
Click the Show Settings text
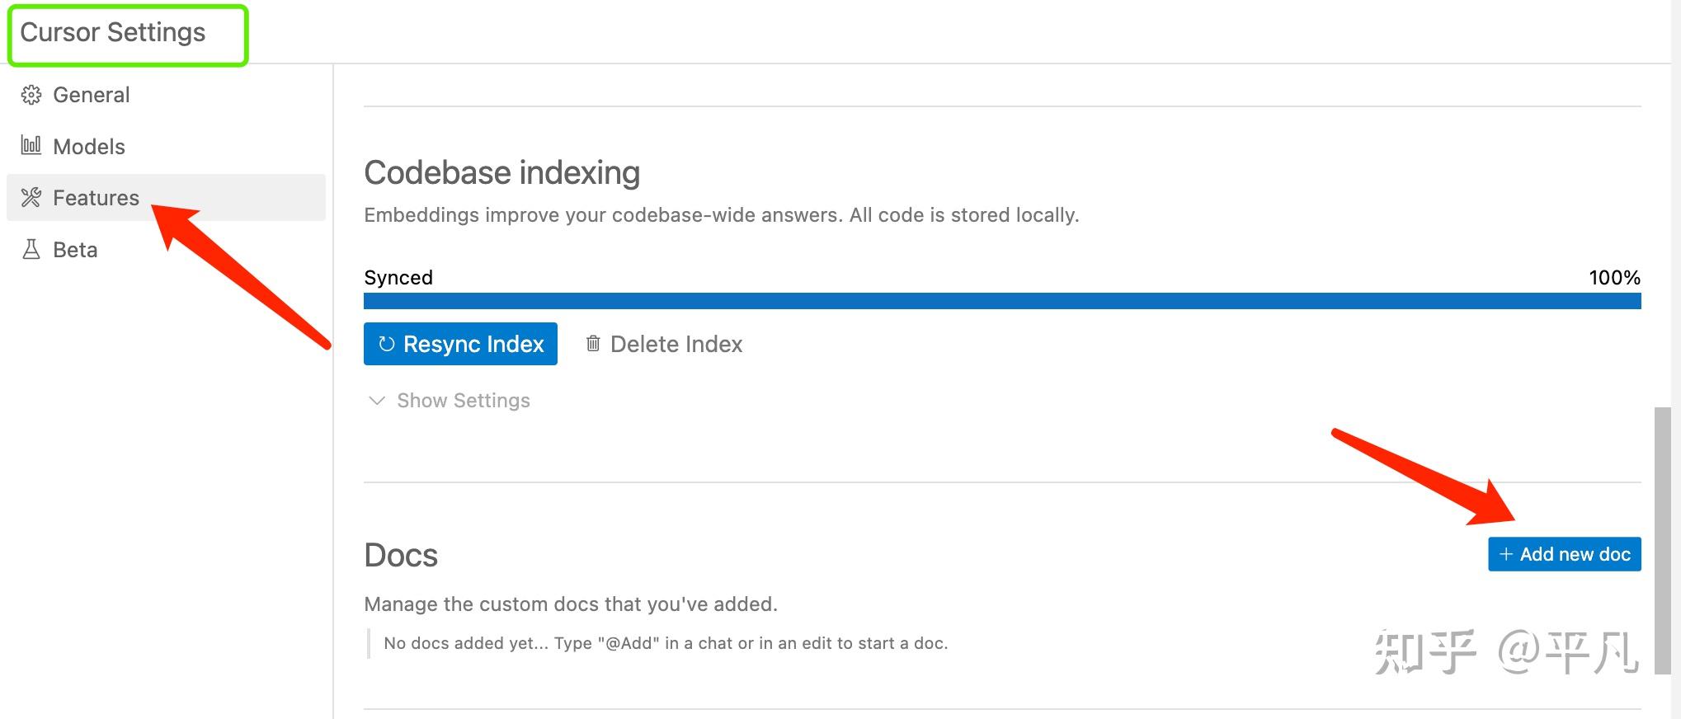point(464,401)
